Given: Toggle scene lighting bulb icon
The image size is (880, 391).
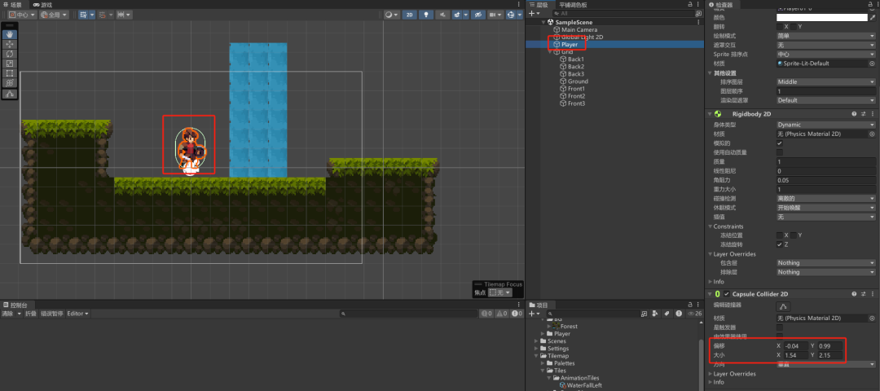Looking at the screenshot, I should click(426, 15).
